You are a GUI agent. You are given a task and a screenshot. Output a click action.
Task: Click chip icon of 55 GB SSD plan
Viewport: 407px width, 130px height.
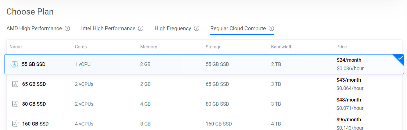point(14,64)
